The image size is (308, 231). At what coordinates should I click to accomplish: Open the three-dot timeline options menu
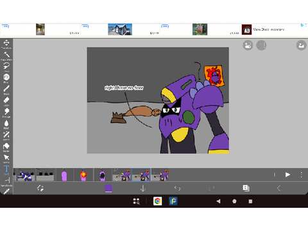tap(302, 175)
